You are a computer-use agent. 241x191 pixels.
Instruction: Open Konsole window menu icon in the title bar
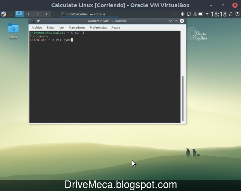click(x=32, y=21)
